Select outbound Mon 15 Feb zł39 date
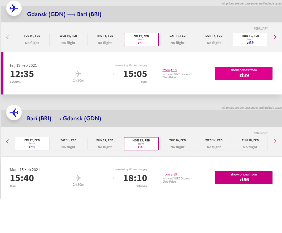Screen dimensions: 282x233 250,39
